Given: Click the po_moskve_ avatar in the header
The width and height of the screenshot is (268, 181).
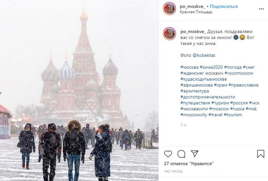Looking at the screenshot, I should (x=169, y=9).
